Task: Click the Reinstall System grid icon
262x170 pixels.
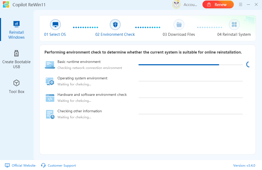Action: click(x=234, y=25)
